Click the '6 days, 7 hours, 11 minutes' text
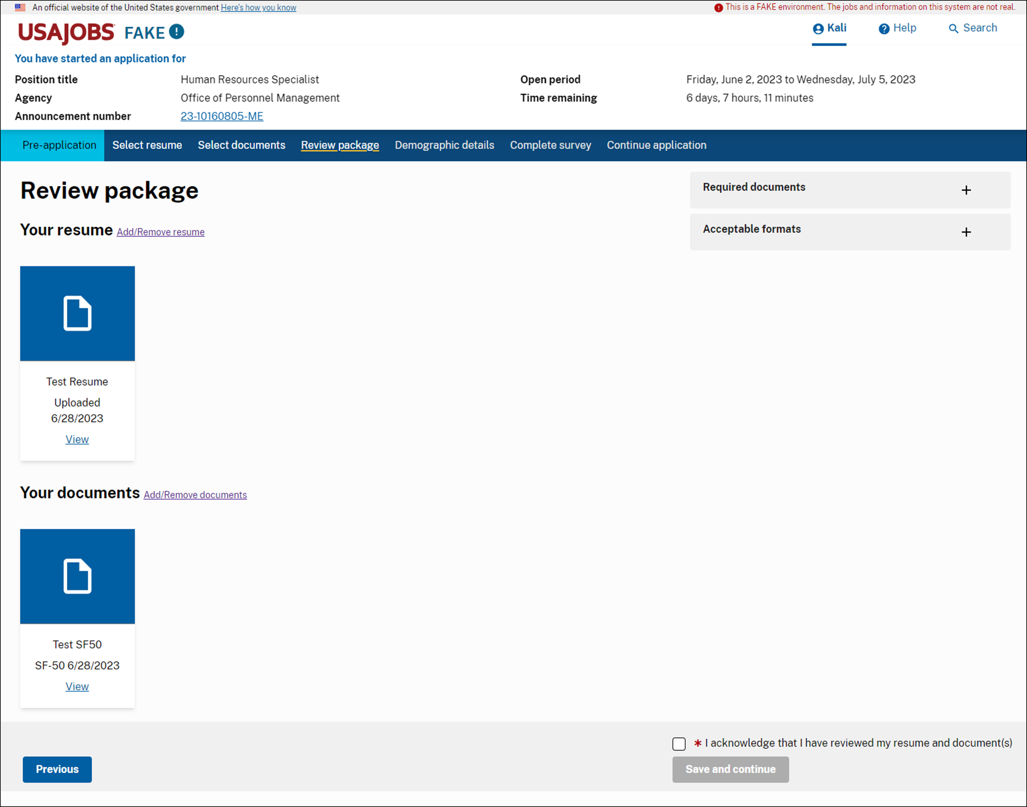 tap(750, 98)
